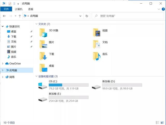Open the 下载 folder icon in main pane

pyautogui.click(x=43, y=56)
